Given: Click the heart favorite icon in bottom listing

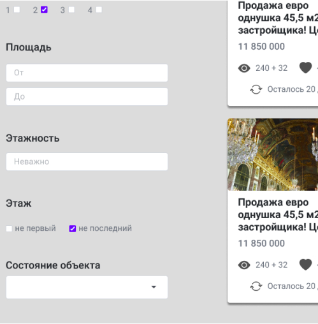Looking at the screenshot, I should click(305, 265).
